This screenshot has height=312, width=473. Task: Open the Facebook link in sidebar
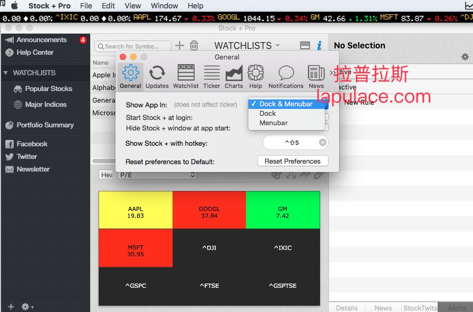32,144
